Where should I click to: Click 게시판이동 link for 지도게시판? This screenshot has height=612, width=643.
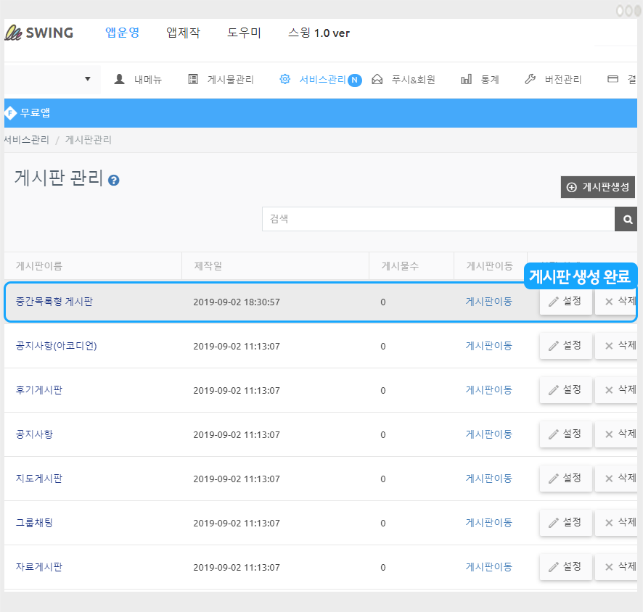[488, 479]
